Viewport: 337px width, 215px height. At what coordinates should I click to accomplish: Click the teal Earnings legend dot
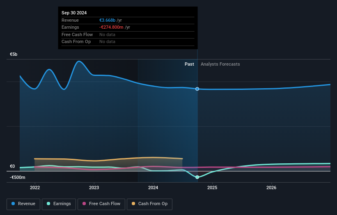pos(48,204)
